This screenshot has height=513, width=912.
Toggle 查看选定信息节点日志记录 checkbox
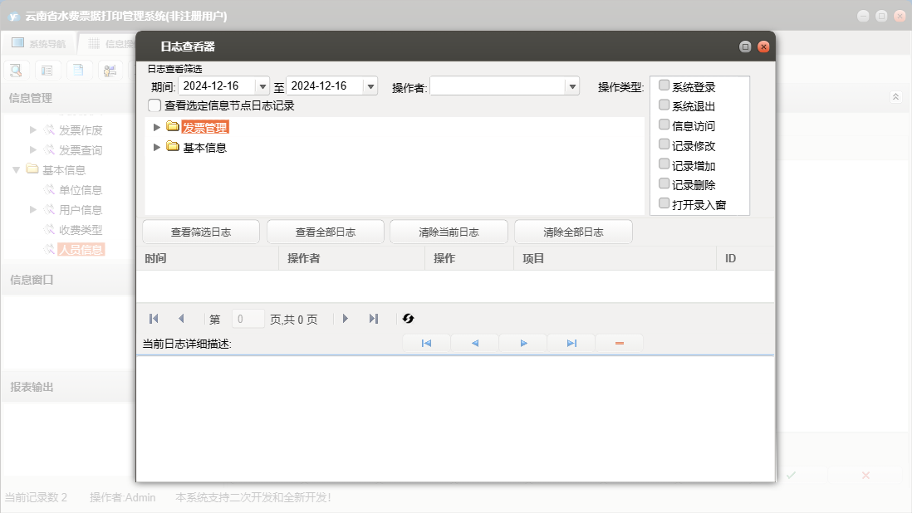pyautogui.click(x=154, y=105)
